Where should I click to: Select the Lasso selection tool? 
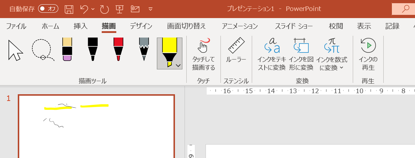click(x=43, y=50)
